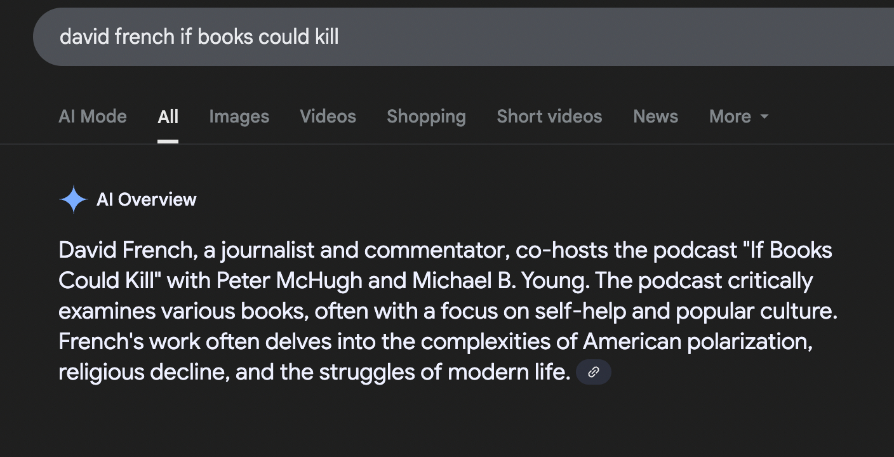This screenshot has width=894, height=457.
Task: Click the blue AI Overview sparkle icon
Action: [73, 199]
